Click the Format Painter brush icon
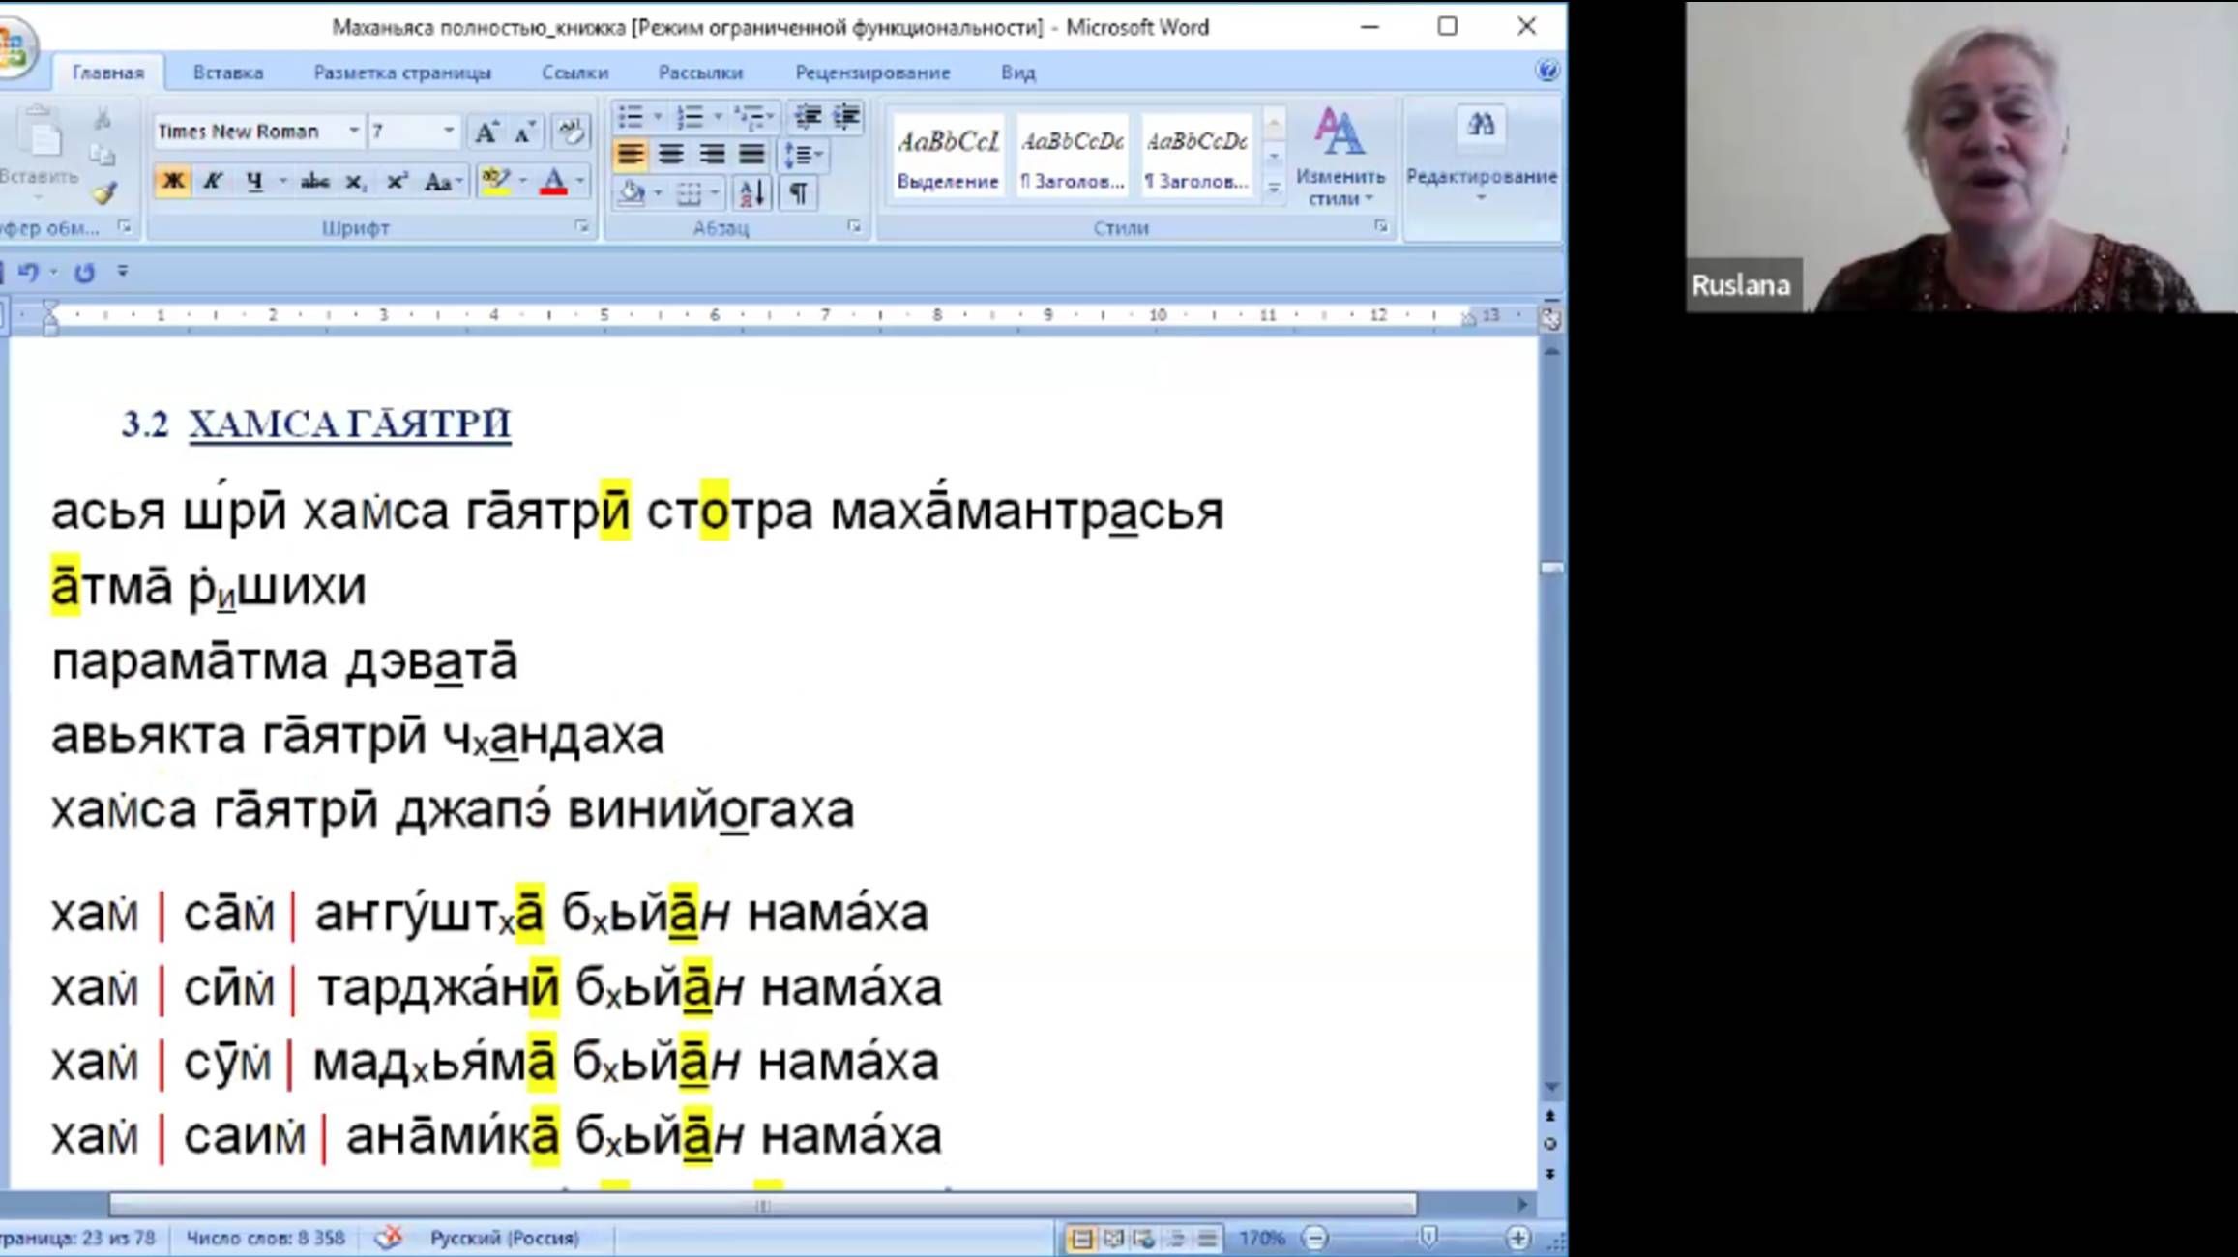The height and width of the screenshot is (1257, 2238). [x=104, y=193]
